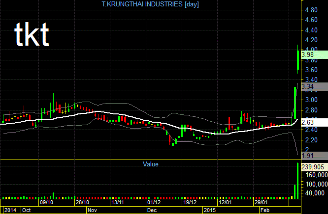Select the 19/12 date marker
The width and height of the screenshot is (328, 214).
click(x=190, y=202)
